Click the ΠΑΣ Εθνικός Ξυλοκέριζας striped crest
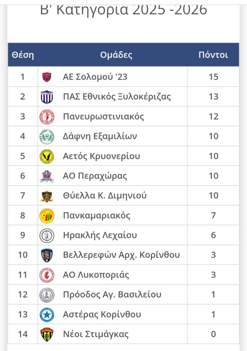The height and width of the screenshot is (351, 247). [47, 97]
